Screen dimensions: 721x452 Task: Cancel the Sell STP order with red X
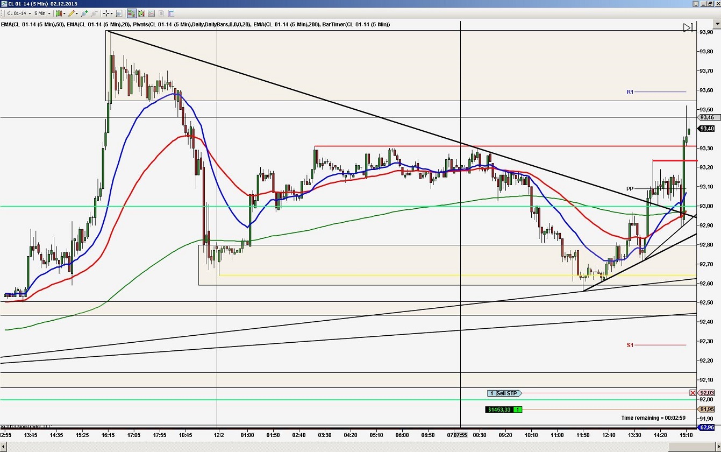pyautogui.click(x=693, y=393)
